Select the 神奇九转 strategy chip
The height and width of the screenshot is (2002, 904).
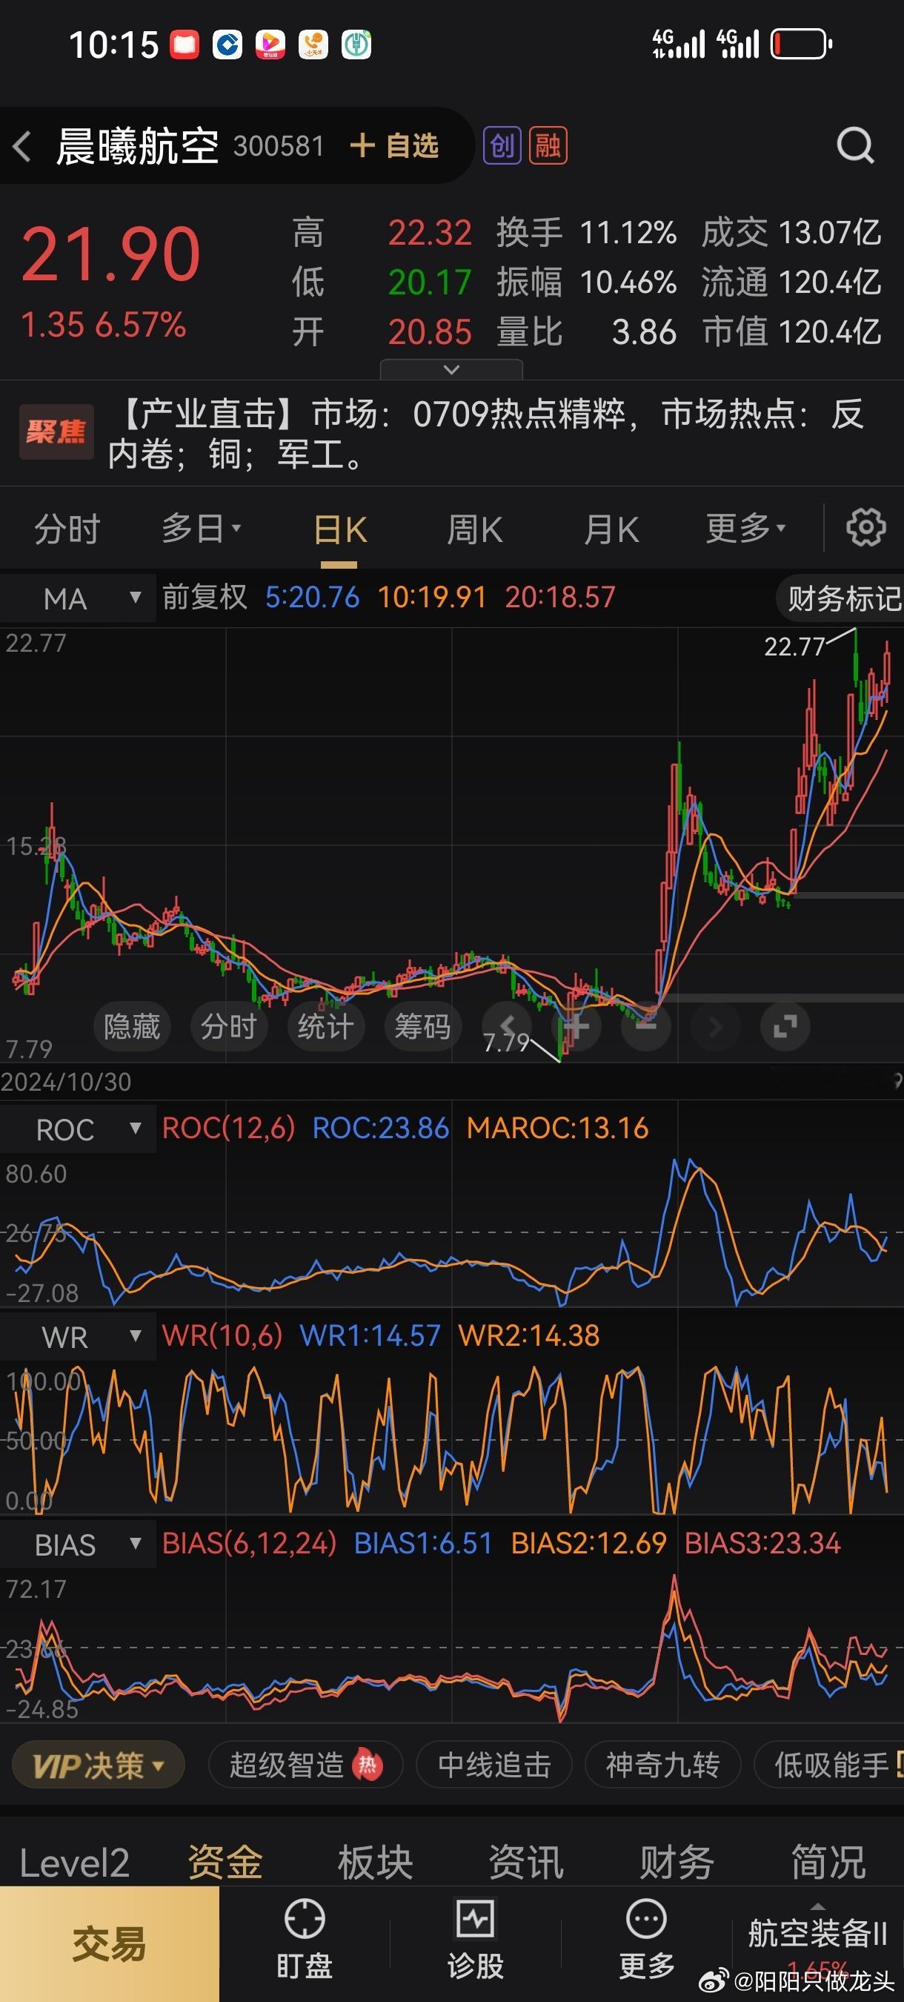tap(662, 1765)
